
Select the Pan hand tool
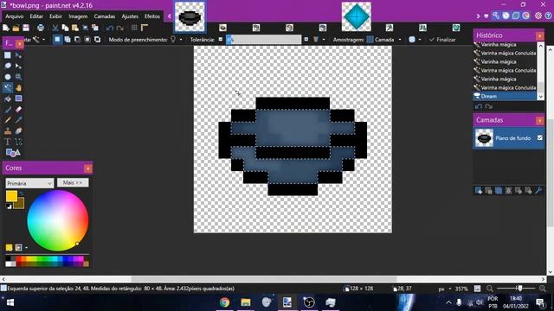coord(18,88)
